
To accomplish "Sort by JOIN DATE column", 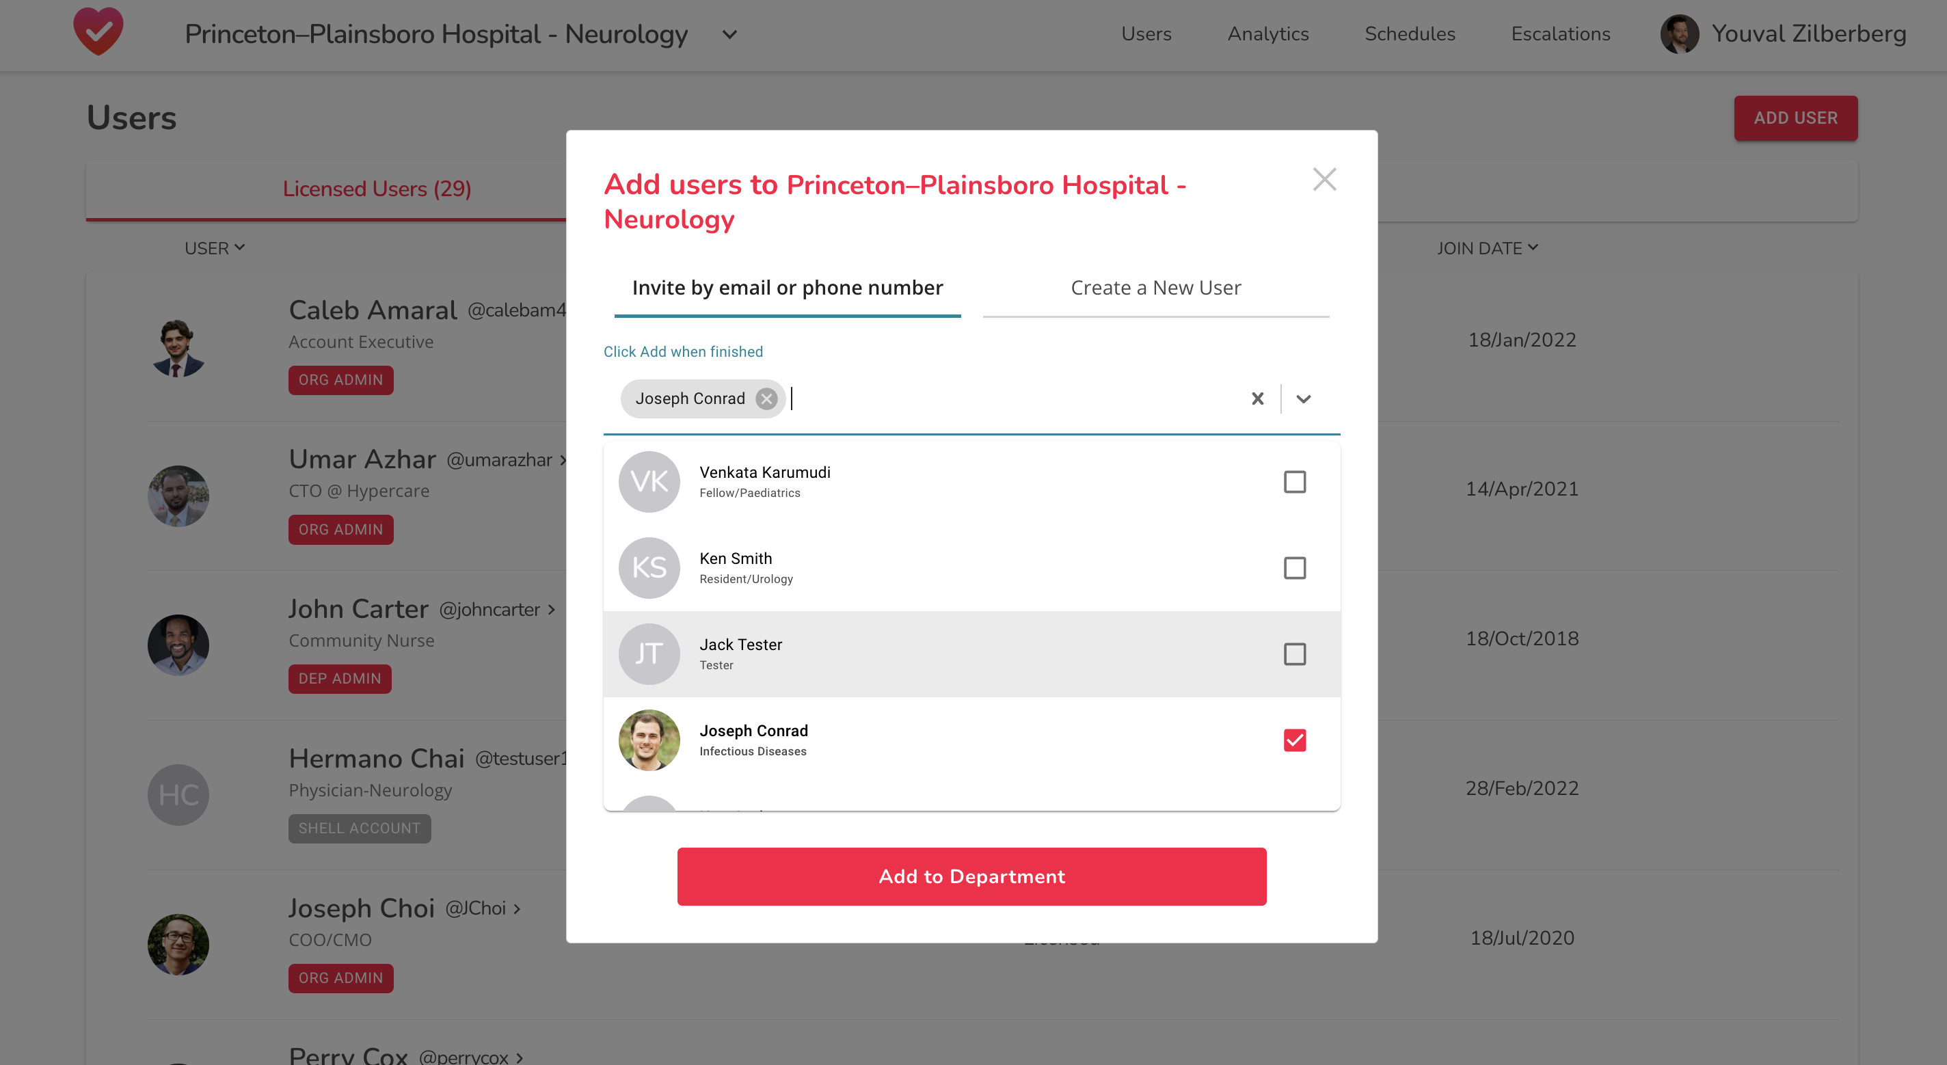I will (1488, 248).
